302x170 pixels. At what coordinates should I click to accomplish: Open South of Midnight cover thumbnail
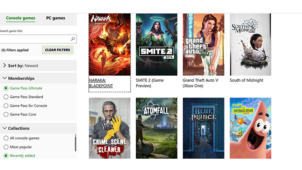(x=250, y=45)
